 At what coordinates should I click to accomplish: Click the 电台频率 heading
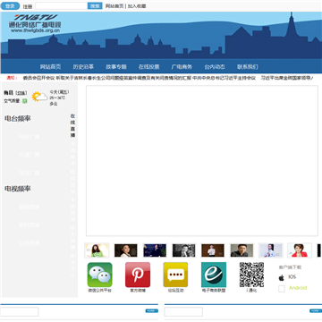click(x=18, y=119)
